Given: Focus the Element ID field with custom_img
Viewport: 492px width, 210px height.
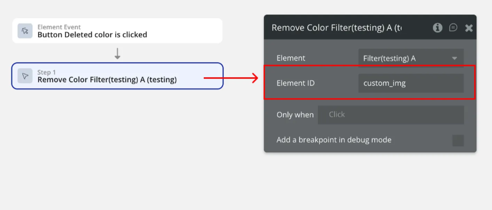Looking at the screenshot, I should pos(410,83).
